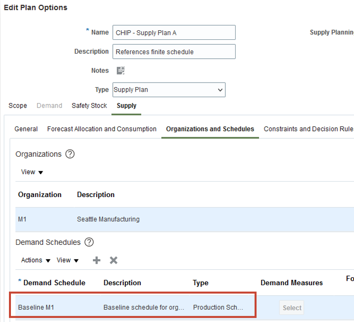This screenshot has height=322, width=354.
Task: Click the Demand Schedule column header
Action: 54,283
